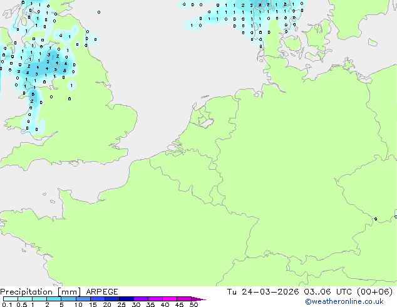Click the 5–10 mm legend color swatch

(x=68, y=299)
